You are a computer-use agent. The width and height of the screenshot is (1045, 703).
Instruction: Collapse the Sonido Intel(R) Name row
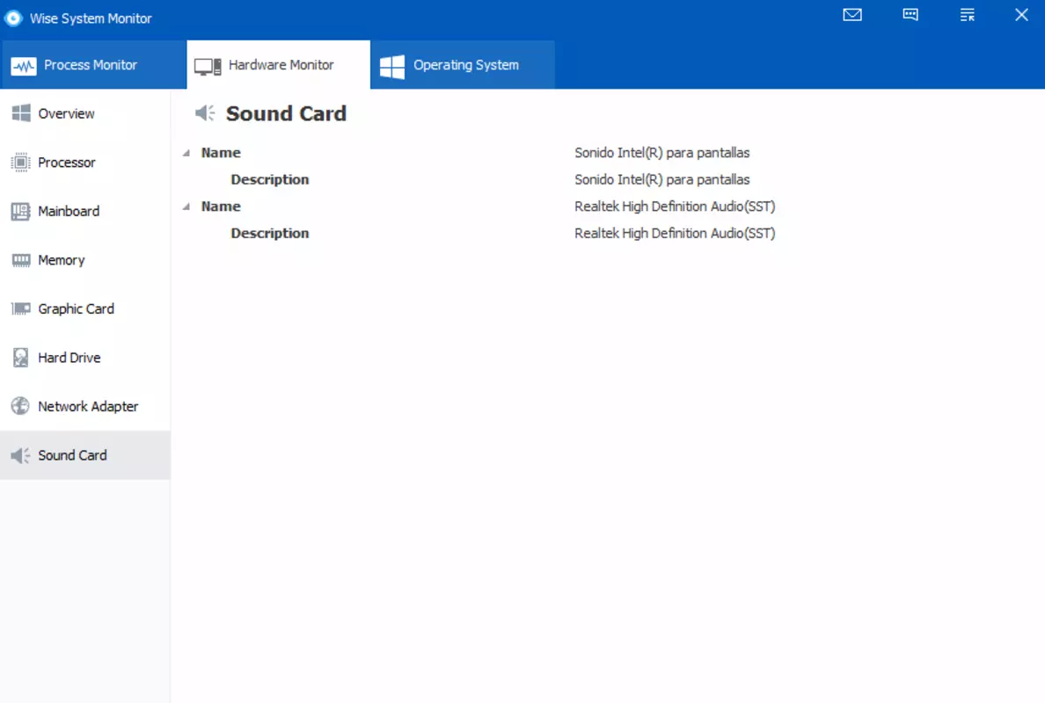[186, 153]
